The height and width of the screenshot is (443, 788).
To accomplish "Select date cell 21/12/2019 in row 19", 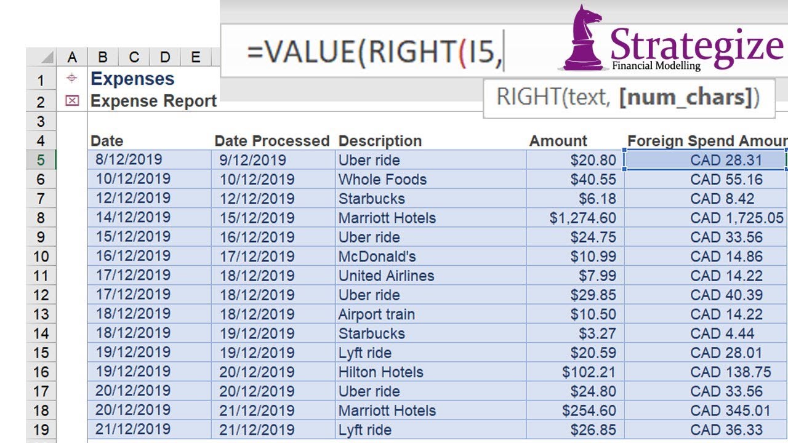I will [150, 429].
